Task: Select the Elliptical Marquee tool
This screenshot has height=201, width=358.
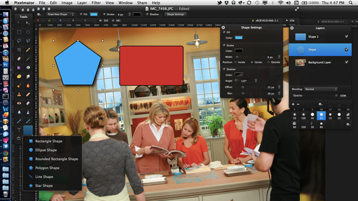Action: point(28,32)
